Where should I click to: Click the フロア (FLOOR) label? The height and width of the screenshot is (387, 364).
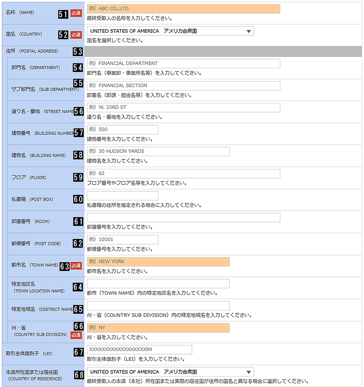coord(29,178)
